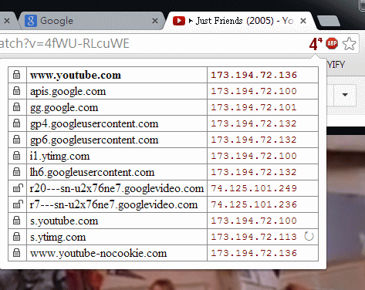The image size is (365, 290).
Task: Open the Adblock Plus ABP icon
Action: pos(332,43)
